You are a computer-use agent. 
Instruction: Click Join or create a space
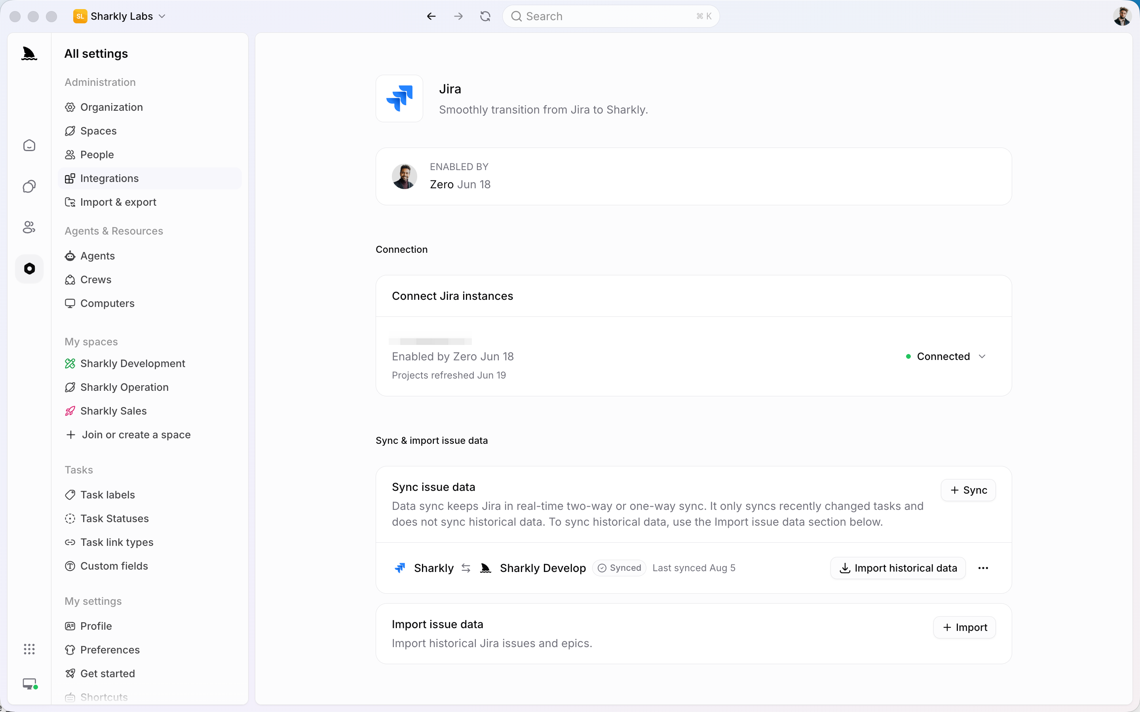point(150,435)
